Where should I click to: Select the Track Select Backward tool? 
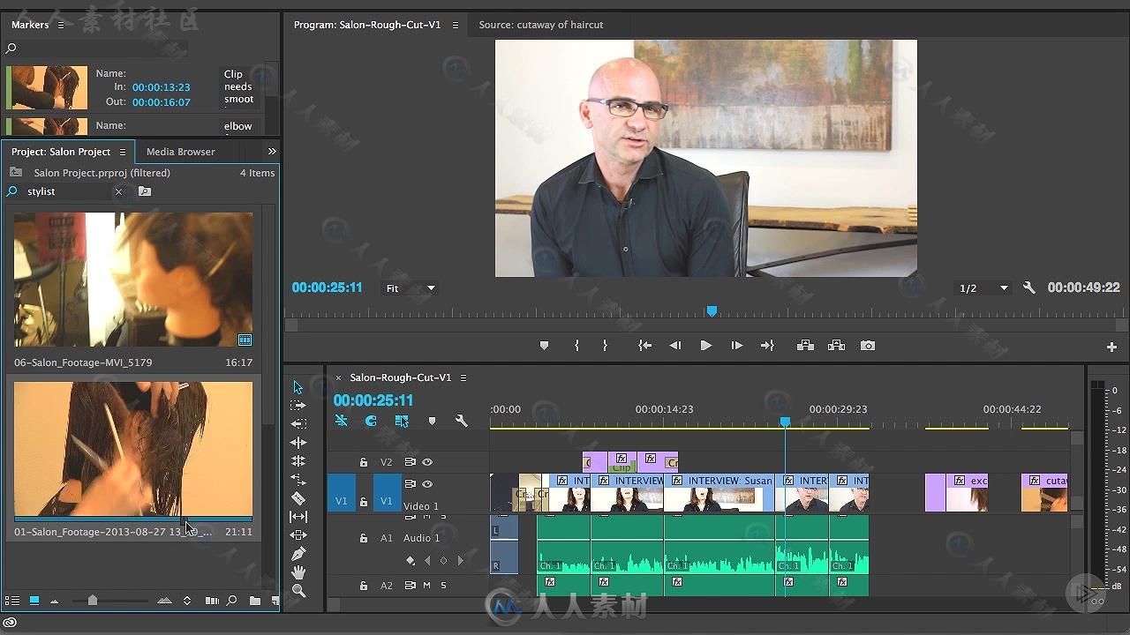point(298,424)
